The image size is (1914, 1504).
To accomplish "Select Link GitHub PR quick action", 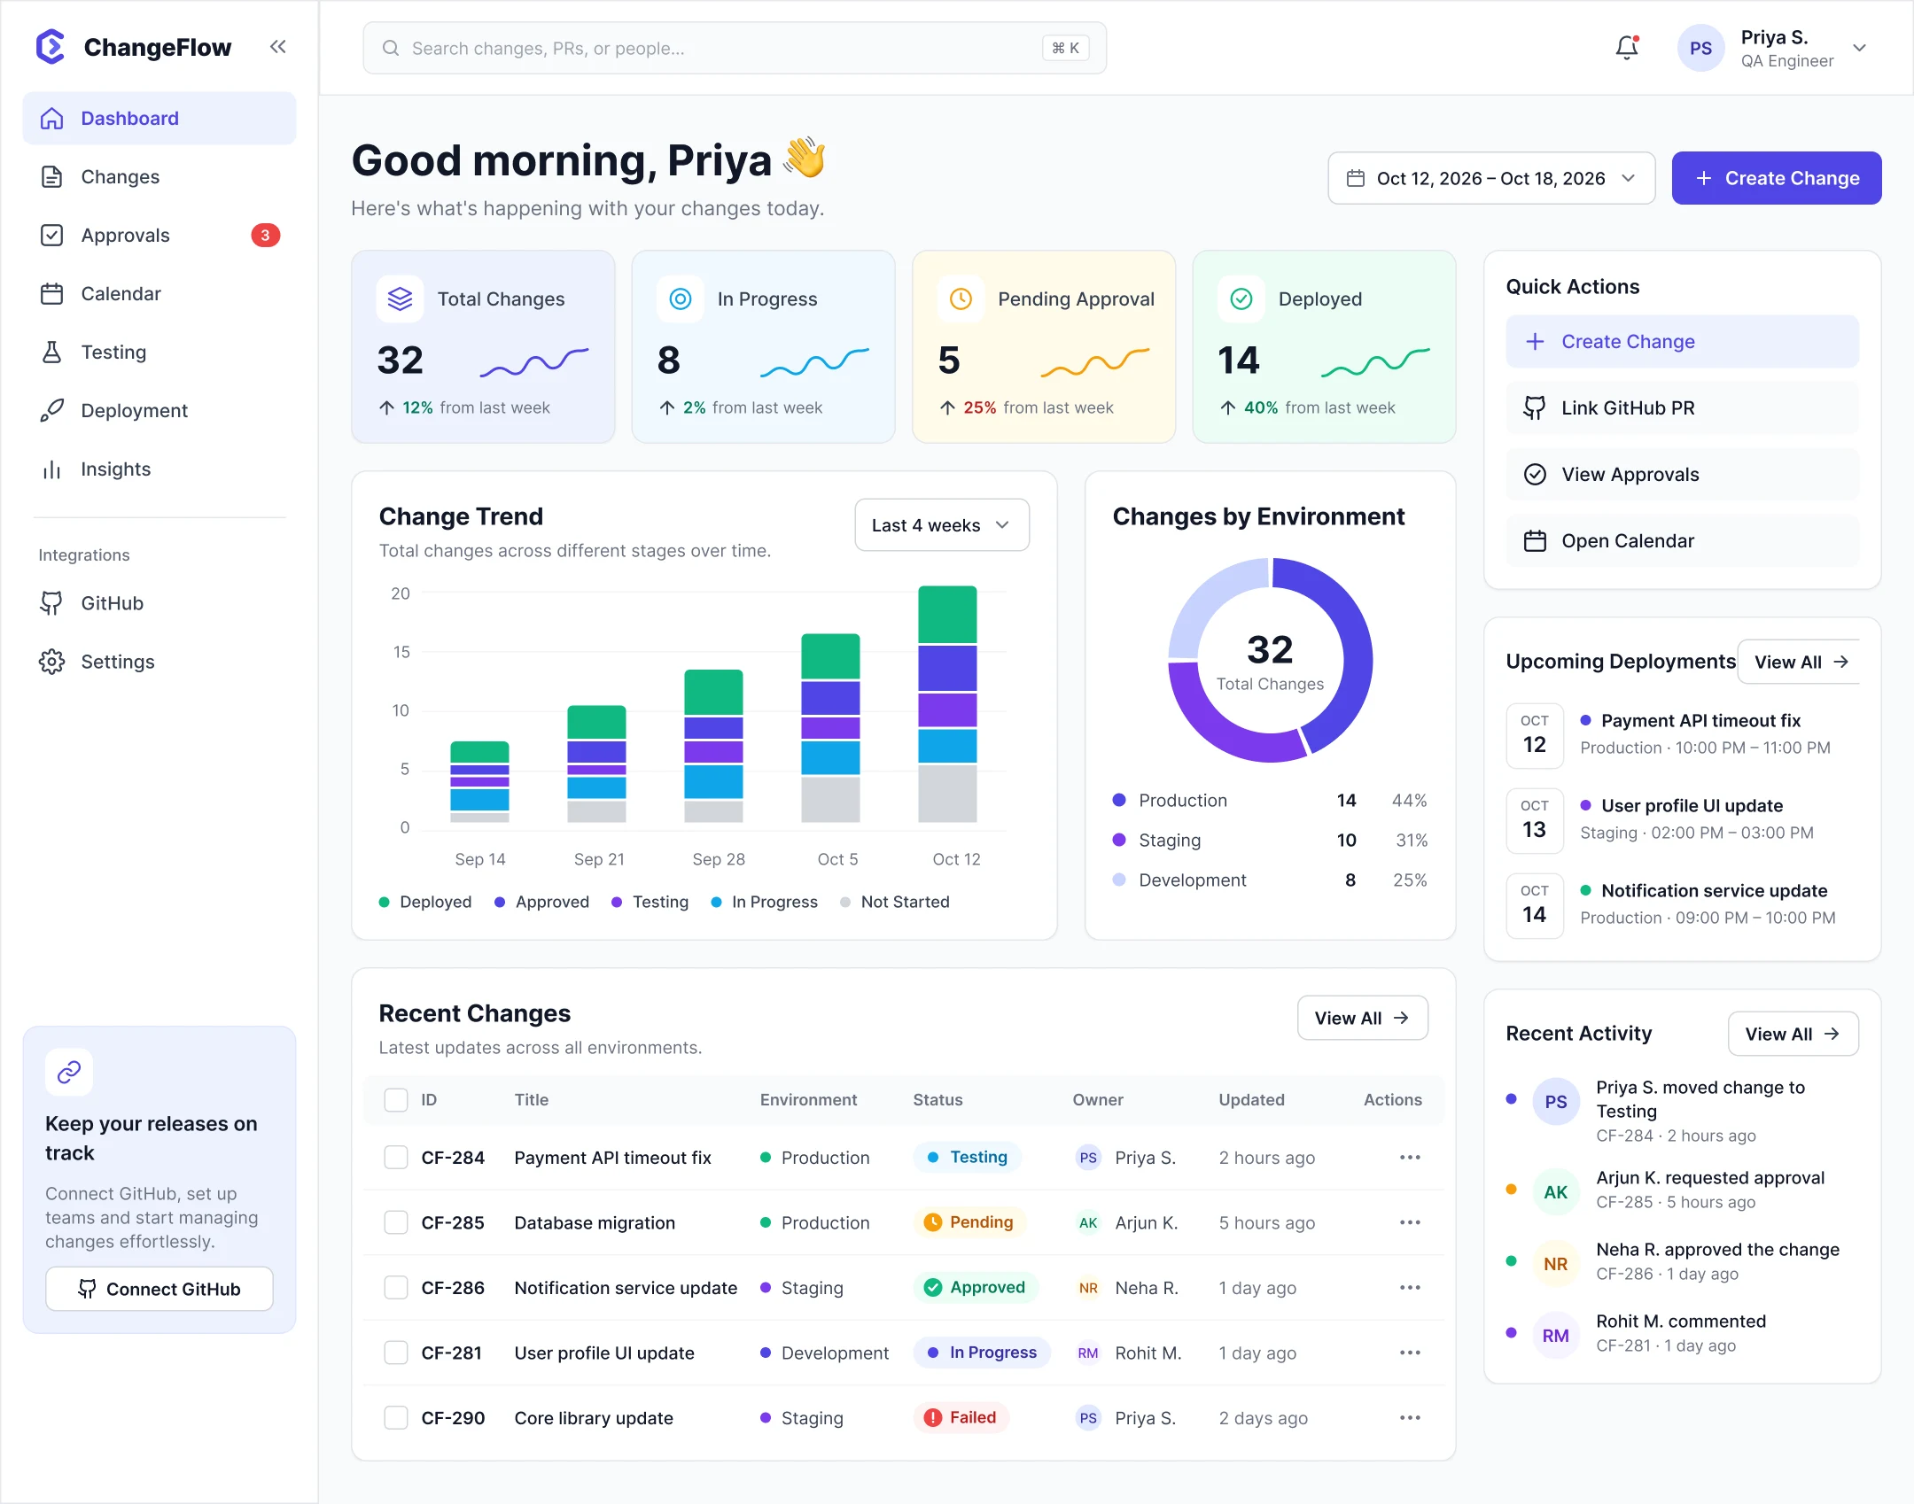I will (x=1682, y=408).
